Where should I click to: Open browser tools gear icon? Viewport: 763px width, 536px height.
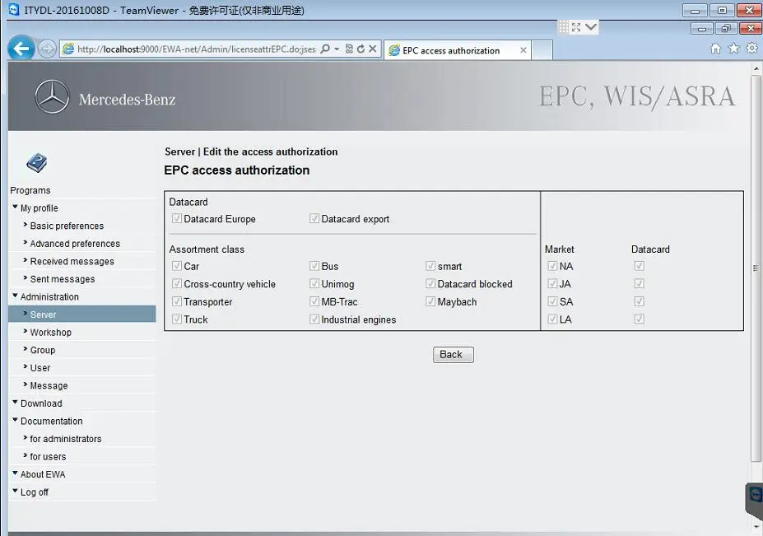[x=751, y=49]
